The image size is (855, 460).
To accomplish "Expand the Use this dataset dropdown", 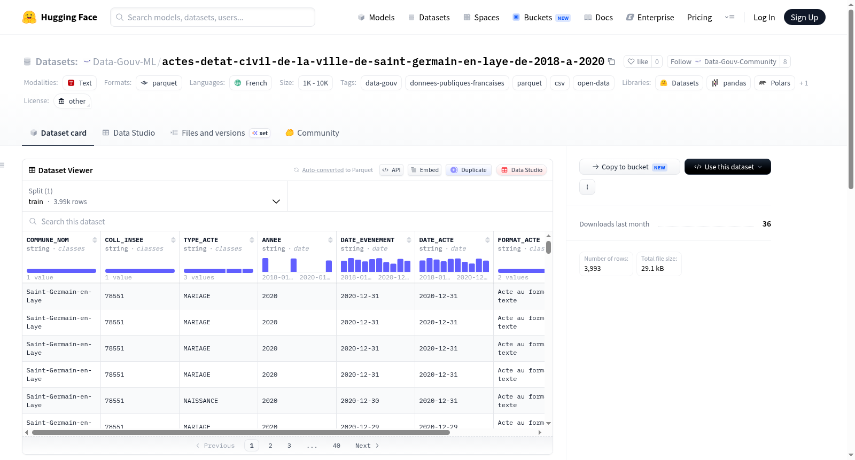I will tap(728, 167).
